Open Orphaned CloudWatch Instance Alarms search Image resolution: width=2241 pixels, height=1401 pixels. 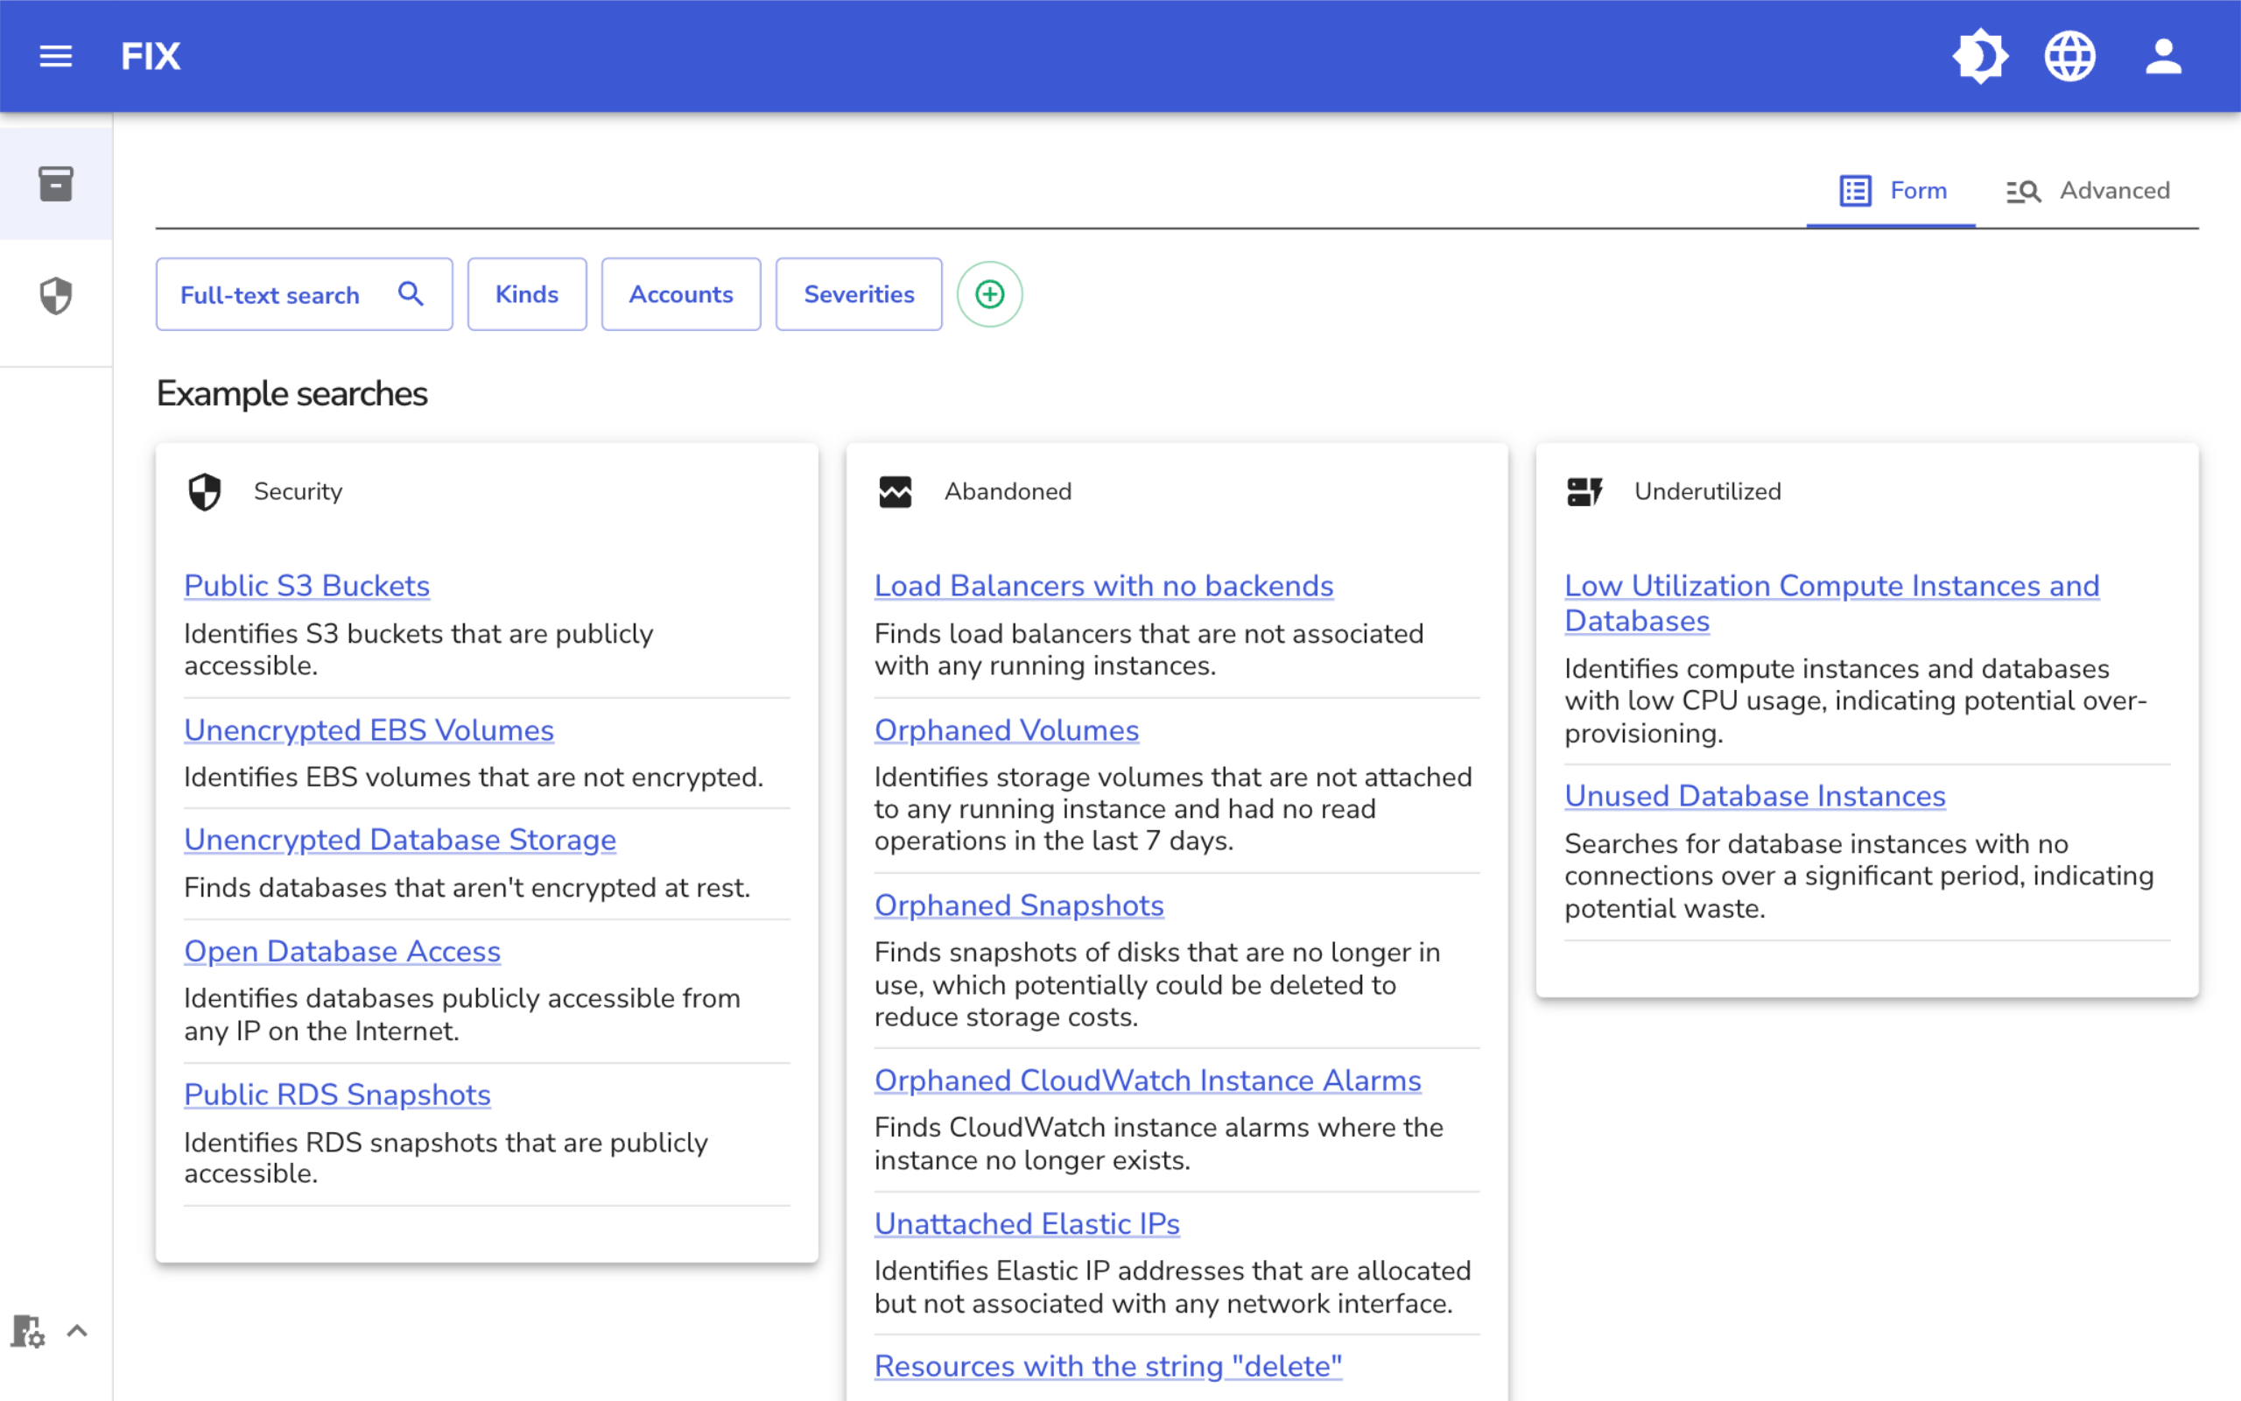pyautogui.click(x=1148, y=1081)
